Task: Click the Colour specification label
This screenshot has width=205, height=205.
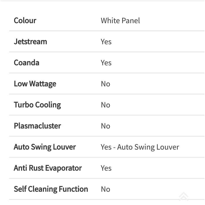Action: [x=25, y=20]
